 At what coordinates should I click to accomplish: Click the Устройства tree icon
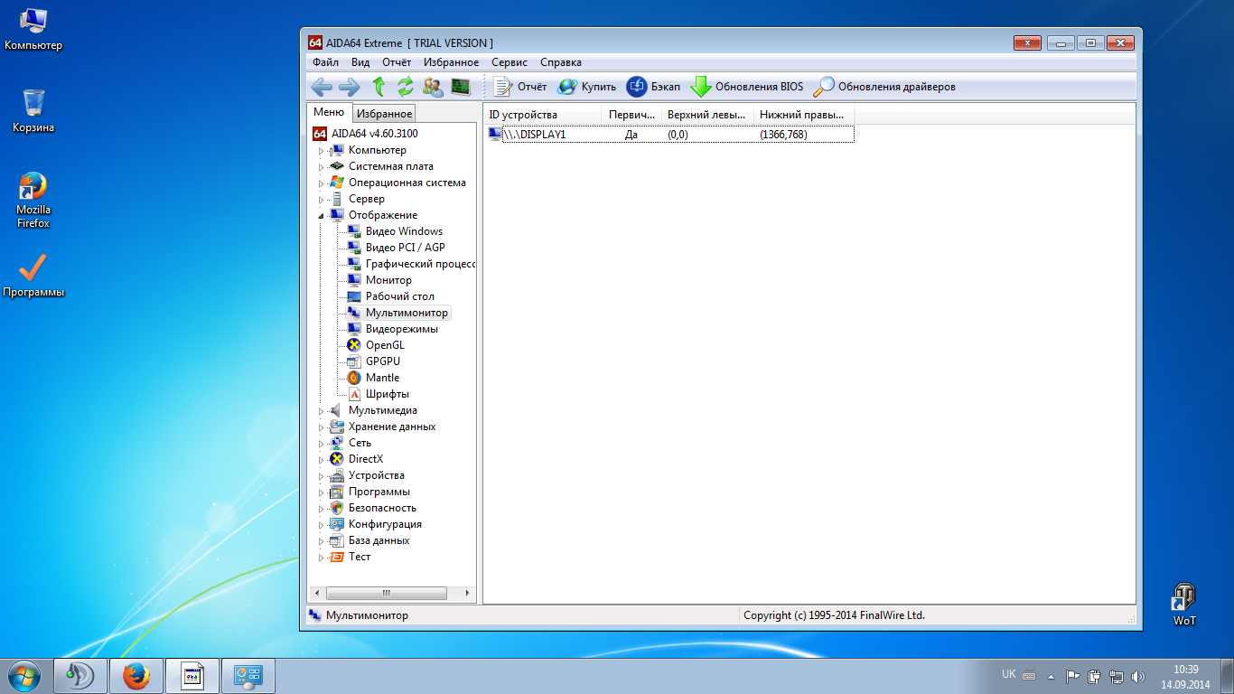tap(337, 475)
